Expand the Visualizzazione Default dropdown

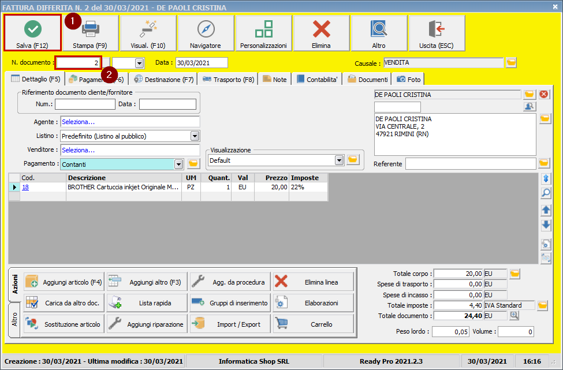[x=340, y=160]
